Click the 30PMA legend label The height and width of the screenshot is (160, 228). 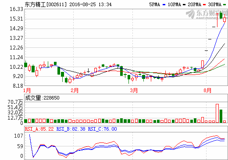click(215, 4)
